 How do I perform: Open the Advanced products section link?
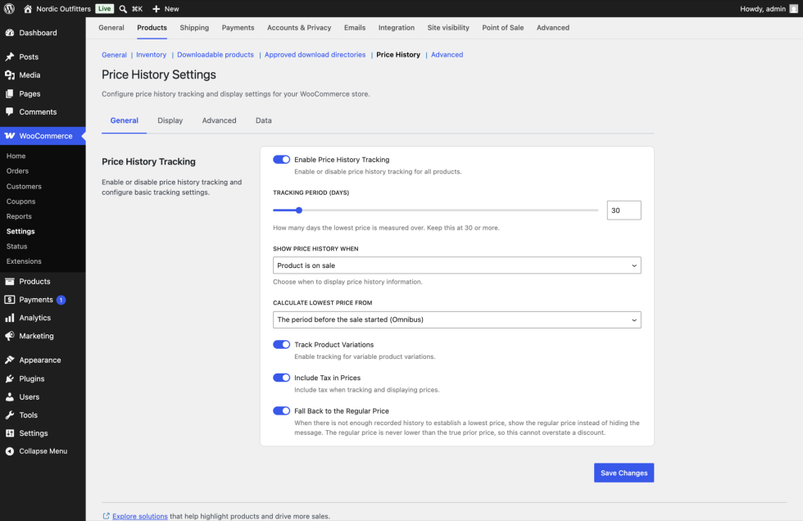point(447,55)
